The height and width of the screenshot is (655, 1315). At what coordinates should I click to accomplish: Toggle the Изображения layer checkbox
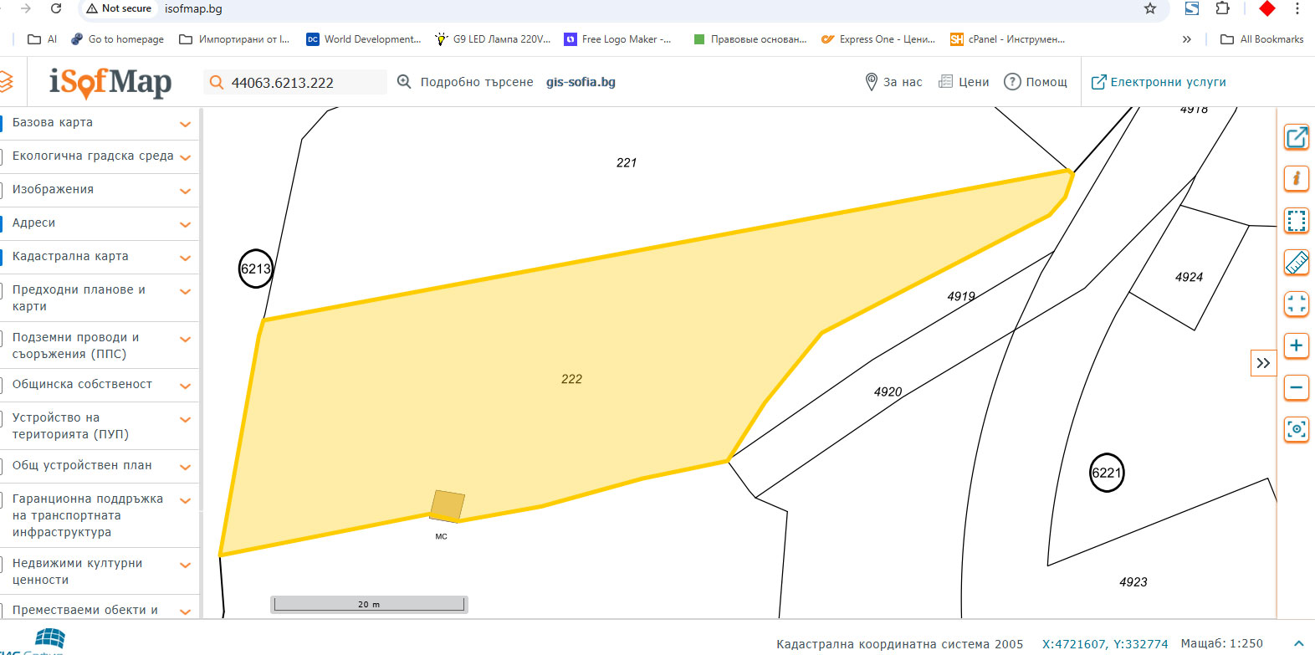(2, 190)
